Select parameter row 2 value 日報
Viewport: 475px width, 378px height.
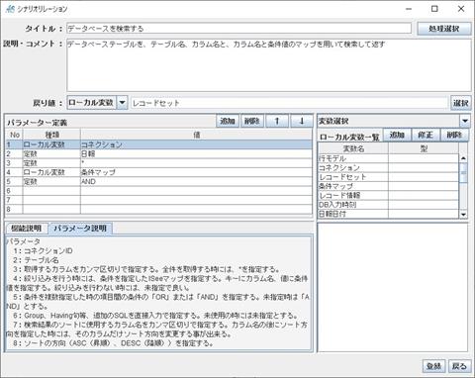[196, 153]
